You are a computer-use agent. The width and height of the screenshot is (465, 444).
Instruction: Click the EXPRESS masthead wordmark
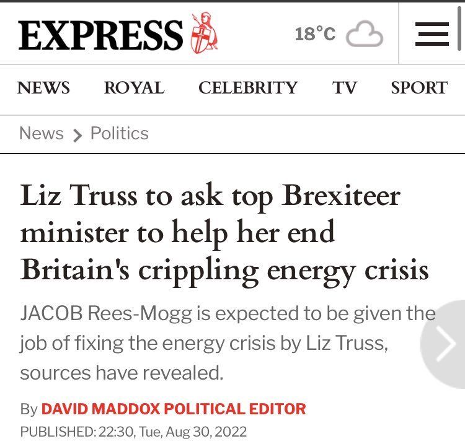click(x=101, y=34)
